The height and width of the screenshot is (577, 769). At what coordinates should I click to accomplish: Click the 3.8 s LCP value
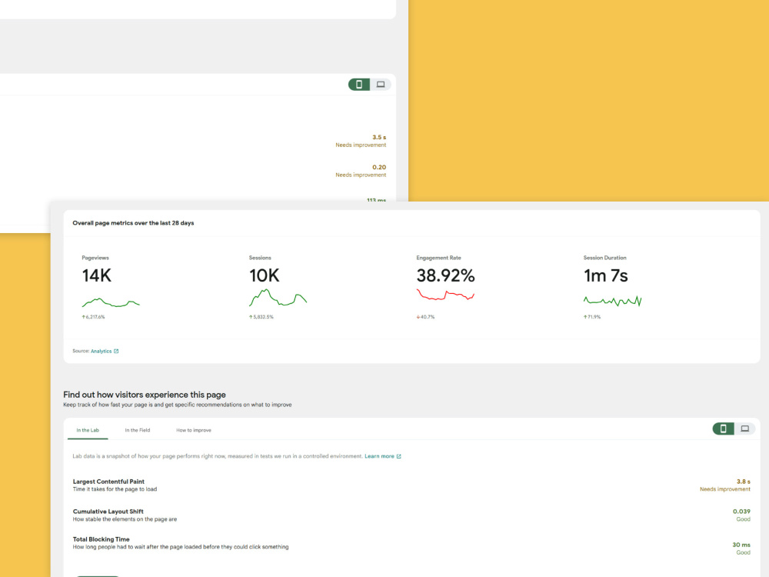coord(743,482)
